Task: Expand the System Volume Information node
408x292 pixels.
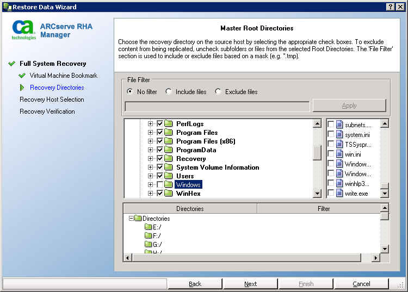Action: (x=151, y=167)
